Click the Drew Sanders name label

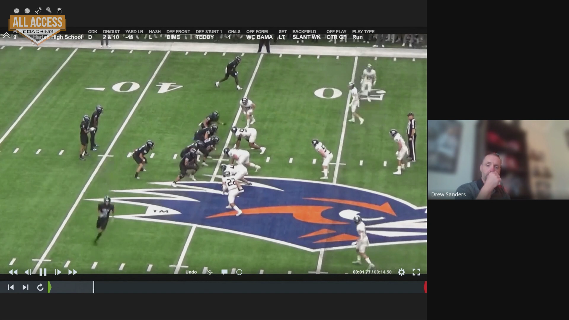tap(448, 194)
